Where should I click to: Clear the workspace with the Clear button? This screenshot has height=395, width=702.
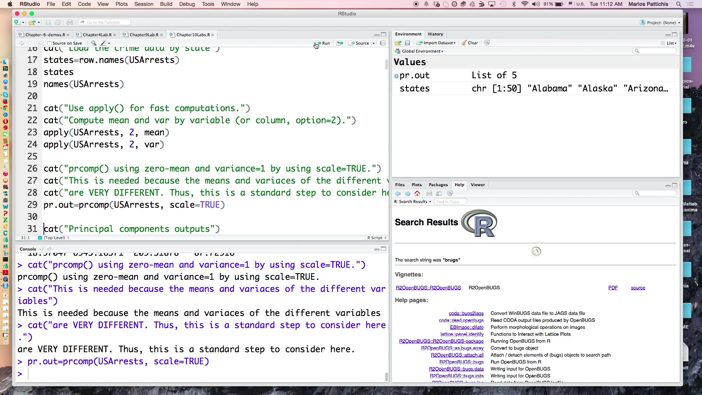[x=470, y=43]
